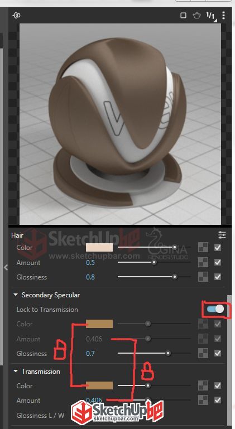Screen dimensions: 235x429
Task: Open the three-dot preview options menu
Action: point(223,15)
